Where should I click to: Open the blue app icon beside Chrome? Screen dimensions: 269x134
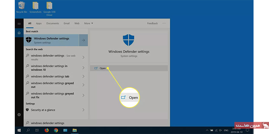pos(65,130)
